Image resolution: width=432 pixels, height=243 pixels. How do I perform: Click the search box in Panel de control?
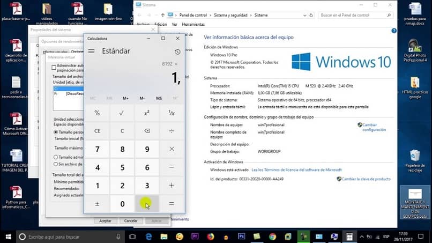pyautogui.click(x=356, y=15)
